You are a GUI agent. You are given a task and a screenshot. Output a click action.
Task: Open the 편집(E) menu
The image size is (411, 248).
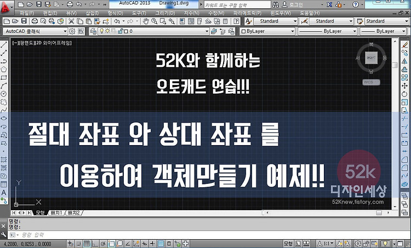pos(50,13)
